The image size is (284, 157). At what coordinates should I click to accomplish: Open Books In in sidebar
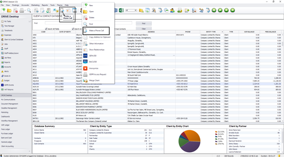(x=8, y=76)
